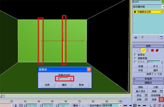Select the Vertex sub-object icon
This screenshot has width=164, height=107.
[x=138, y=51]
